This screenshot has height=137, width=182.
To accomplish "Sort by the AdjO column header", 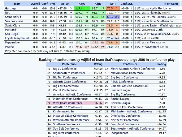I will (82, 4).
